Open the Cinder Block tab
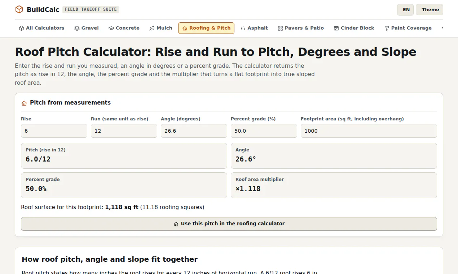The width and height of the screenshot is (458, 274). click(x=354, y=28)
